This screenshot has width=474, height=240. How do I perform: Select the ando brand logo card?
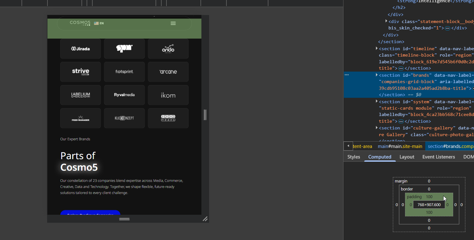tap(168, 49)
